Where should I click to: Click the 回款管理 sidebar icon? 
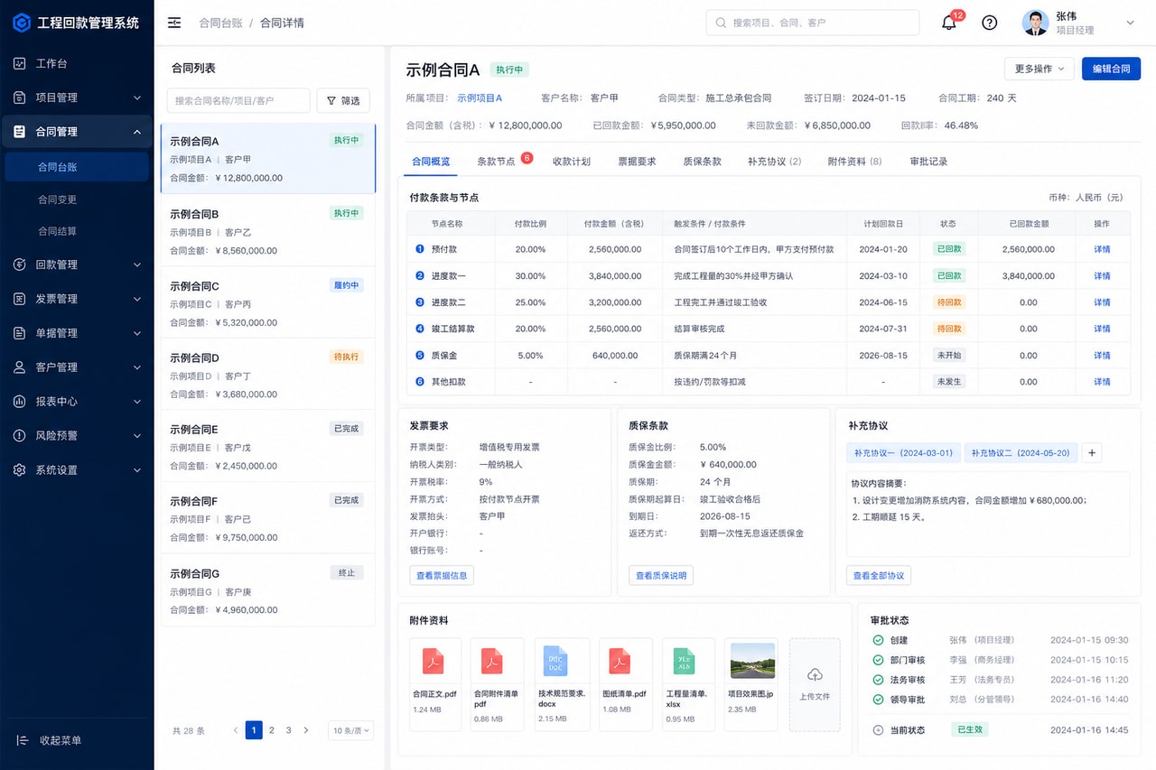[x=19, y=264]
